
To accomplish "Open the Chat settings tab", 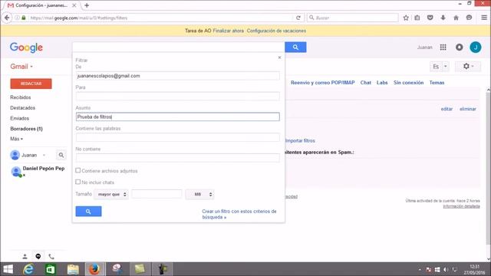I will coord(365,83).
